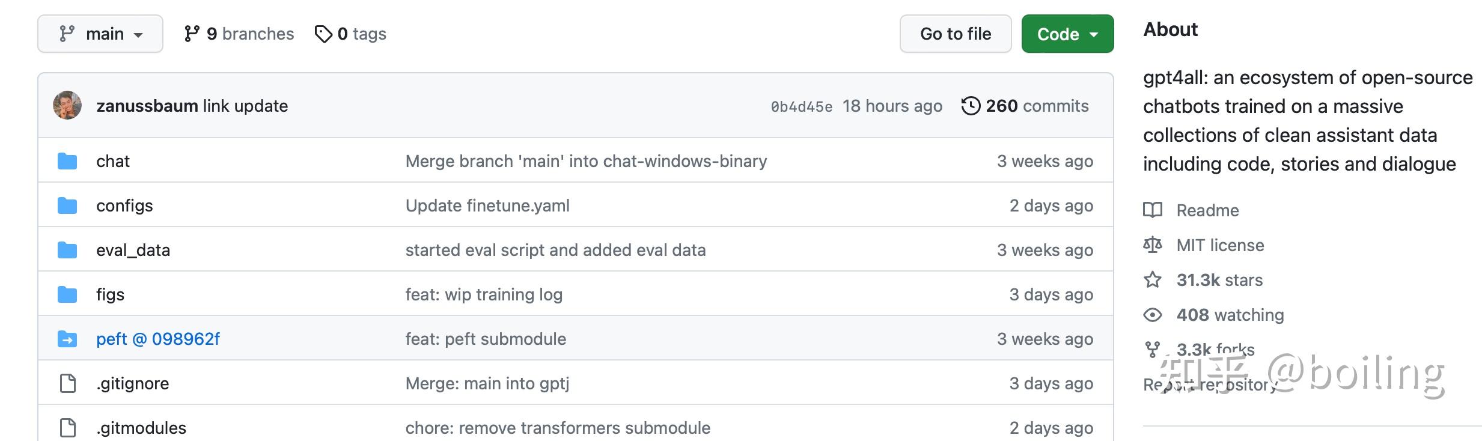The height and width of the screenshot is (441, 1482).
Task: Open the .gitmodules file
Action: pos(141,428)
